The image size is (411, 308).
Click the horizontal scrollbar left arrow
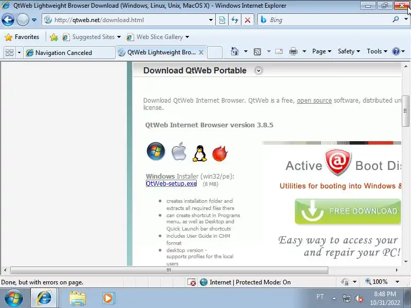tap(5, 270)
